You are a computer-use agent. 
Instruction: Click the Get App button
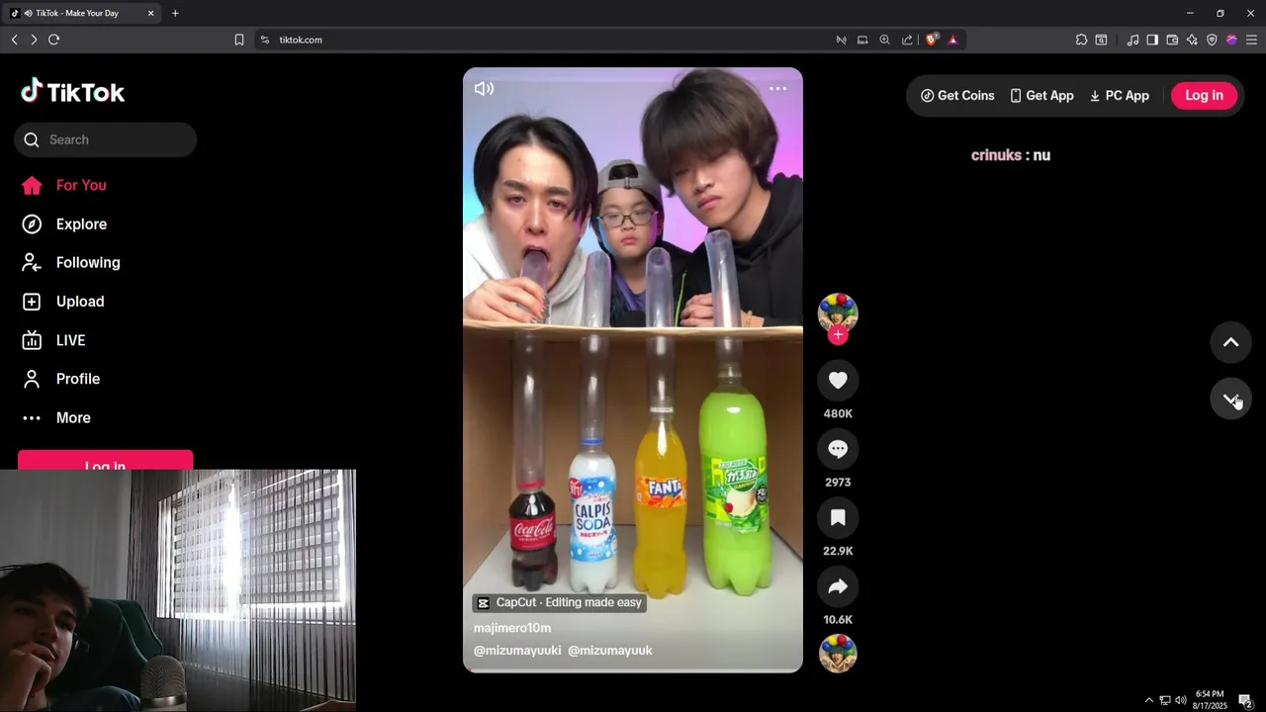pyautogui.click(x=1041, y=96)
